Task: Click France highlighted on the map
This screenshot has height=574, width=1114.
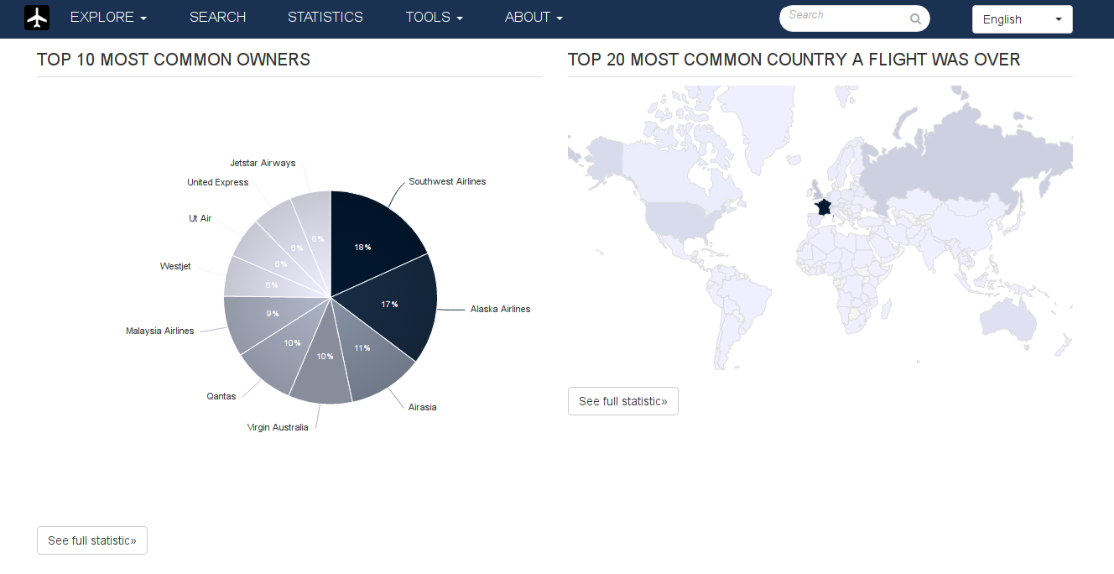Action: click(x=822, y=207)
